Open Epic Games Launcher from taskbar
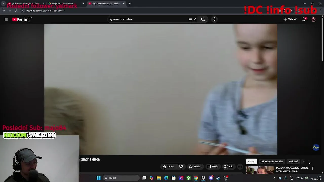The image size is (324, 182). (203, 178)
